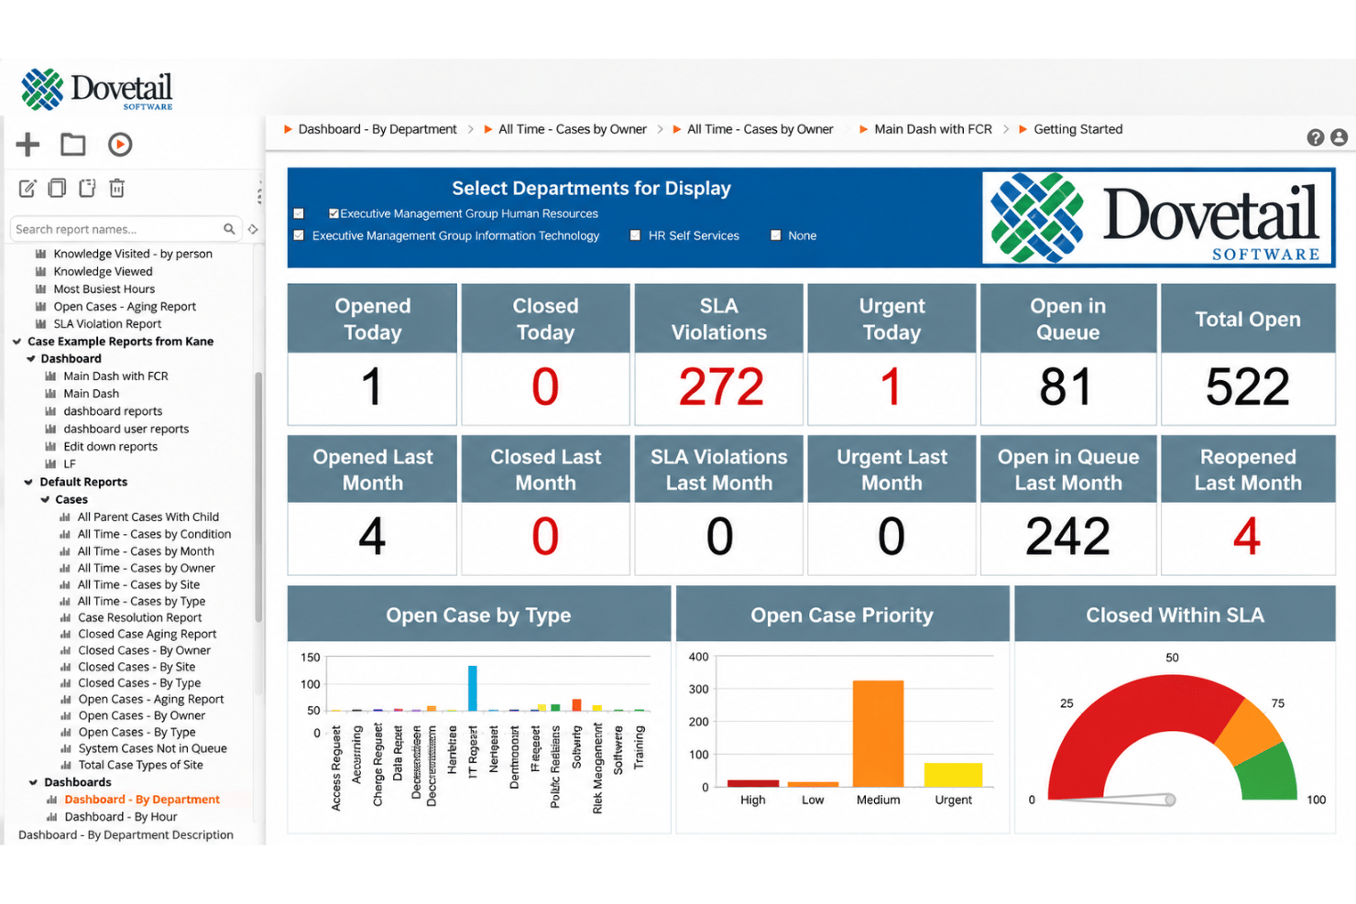This screenshot has height=904, width=1356.
Task: Open the first All Time - Cases by Owner tab
Action: pos(565,129)
